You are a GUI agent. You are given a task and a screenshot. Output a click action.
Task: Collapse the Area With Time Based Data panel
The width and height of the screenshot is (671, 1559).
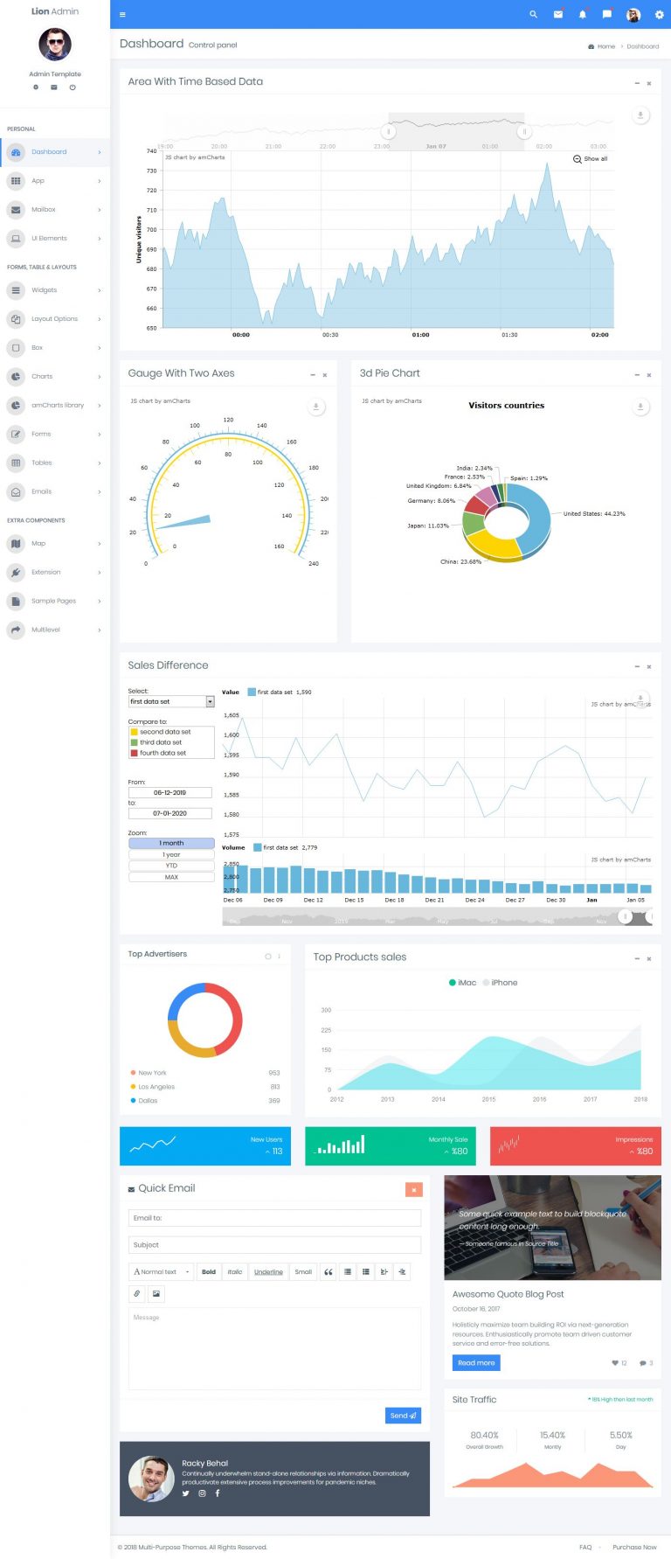click(637, 83)
